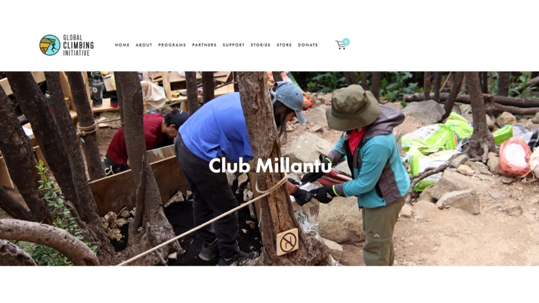Click the water bottle on the workbench

tap(97, 91)
